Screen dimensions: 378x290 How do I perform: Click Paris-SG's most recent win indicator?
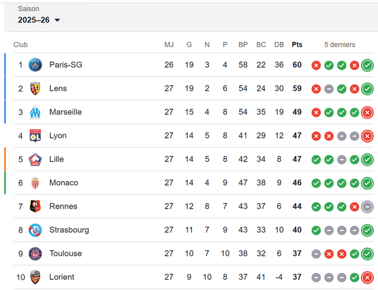point(367,65)
